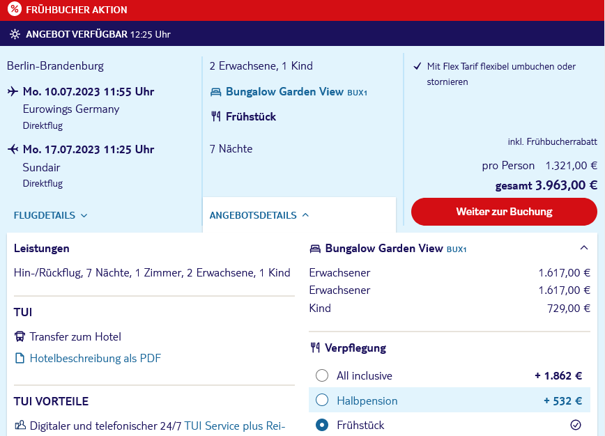The height and width of the screenshot is (436, 605).
Task: Collapse the Bungalow Garden View price breakdown
Action: coord(584,248)
